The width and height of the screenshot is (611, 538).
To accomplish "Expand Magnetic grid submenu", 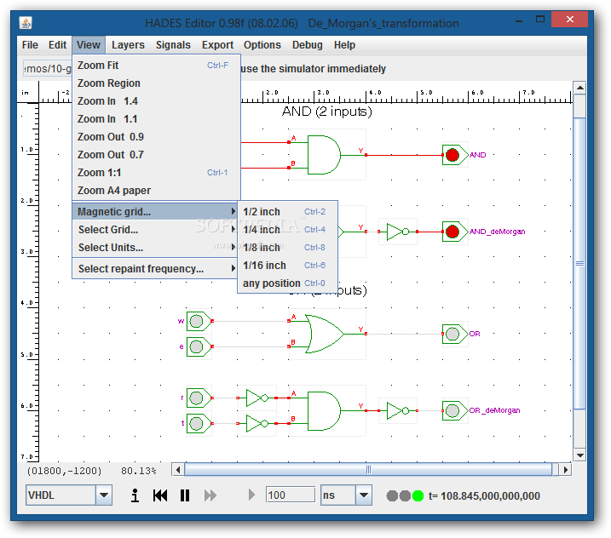I will tap(155, 211).
